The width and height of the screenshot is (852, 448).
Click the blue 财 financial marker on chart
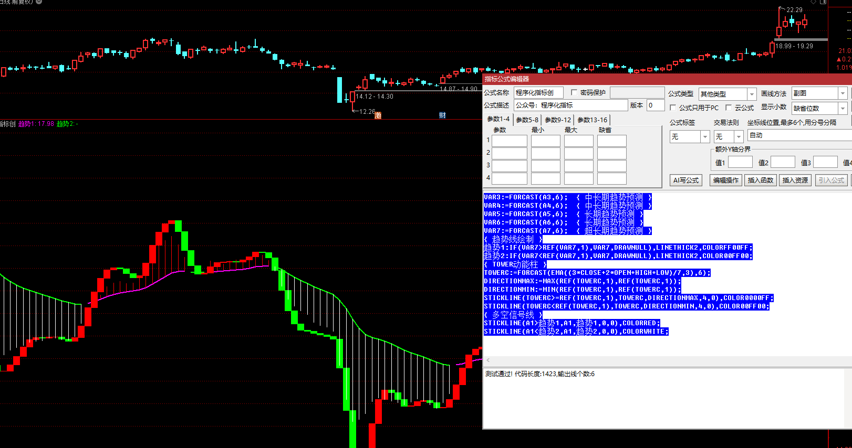tap(442, 115)
